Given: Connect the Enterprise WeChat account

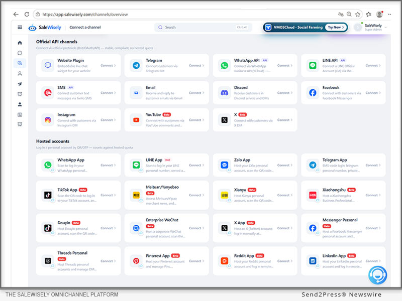Looking at the screenshot, I should click(196, 228).
